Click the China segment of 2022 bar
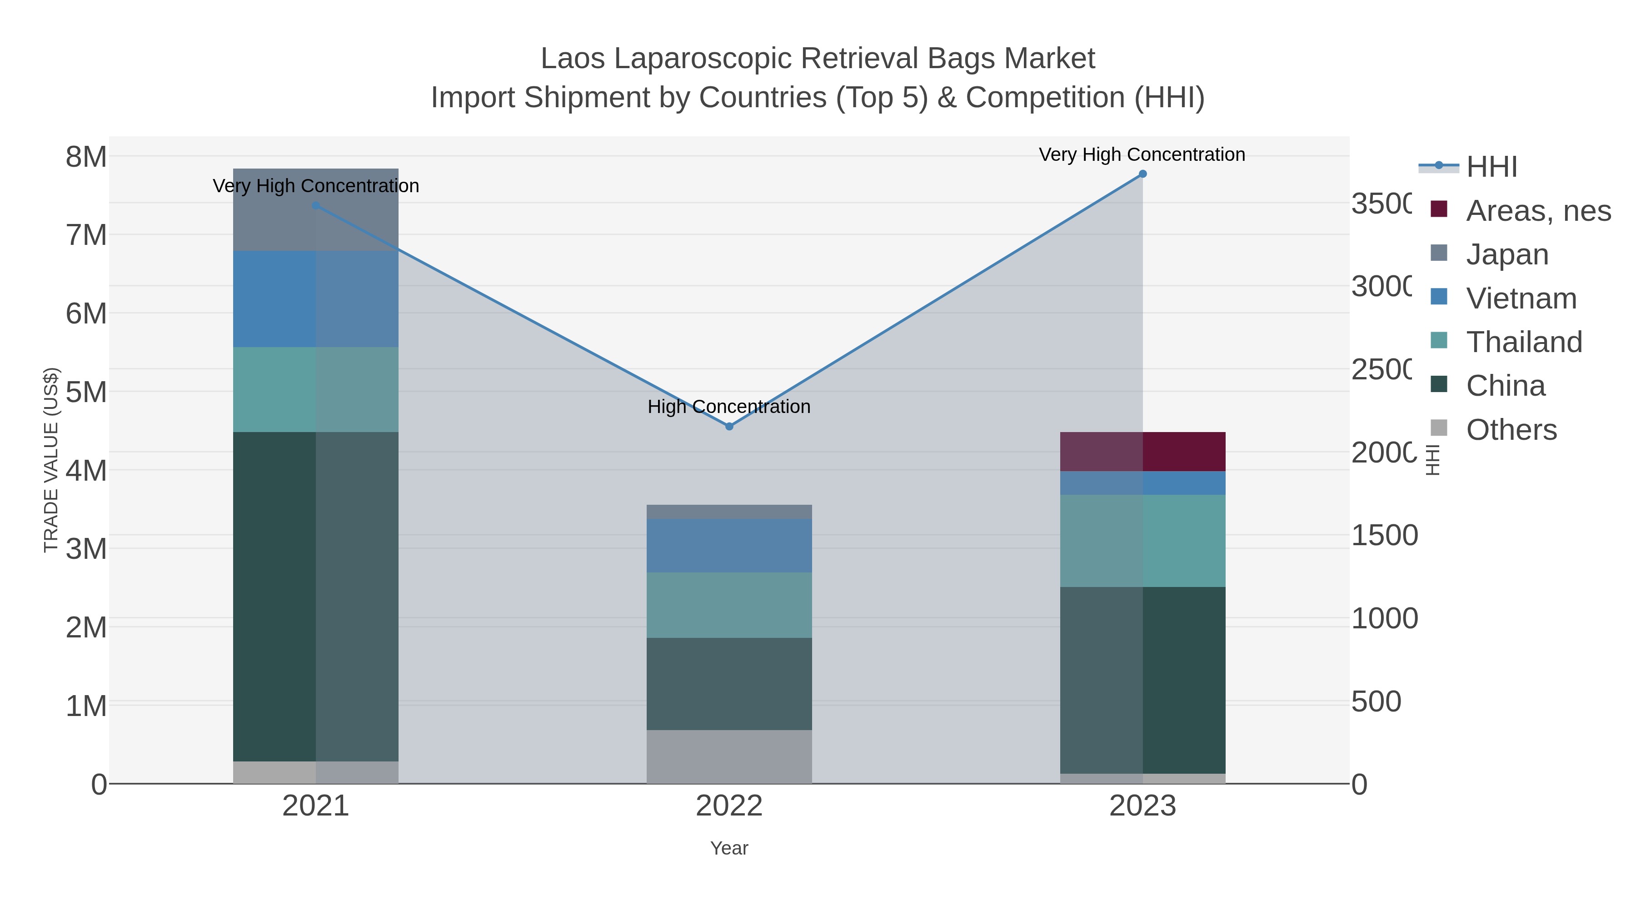Viewport: 1636px width, 920px height. point(729,684)
